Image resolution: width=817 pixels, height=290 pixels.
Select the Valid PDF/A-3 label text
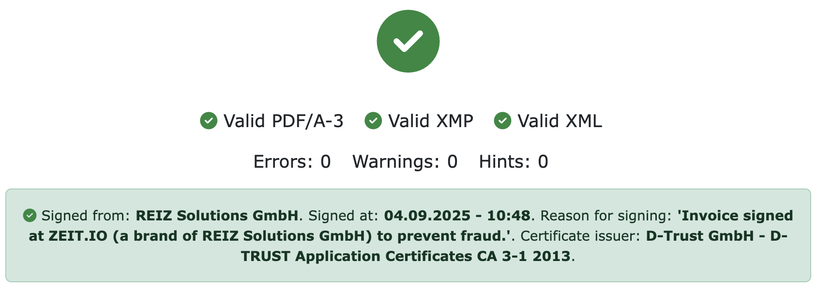283,121
